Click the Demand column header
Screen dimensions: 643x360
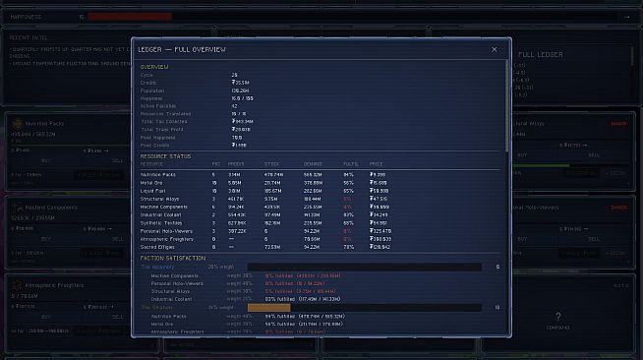point(313,164)
